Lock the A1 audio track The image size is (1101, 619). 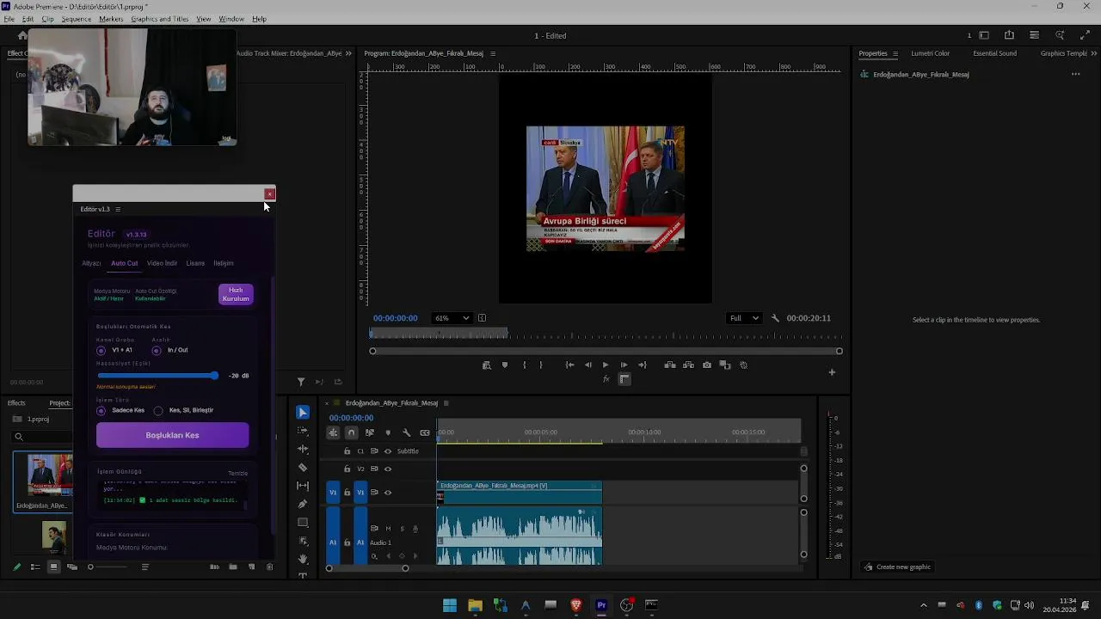point(348,542)
